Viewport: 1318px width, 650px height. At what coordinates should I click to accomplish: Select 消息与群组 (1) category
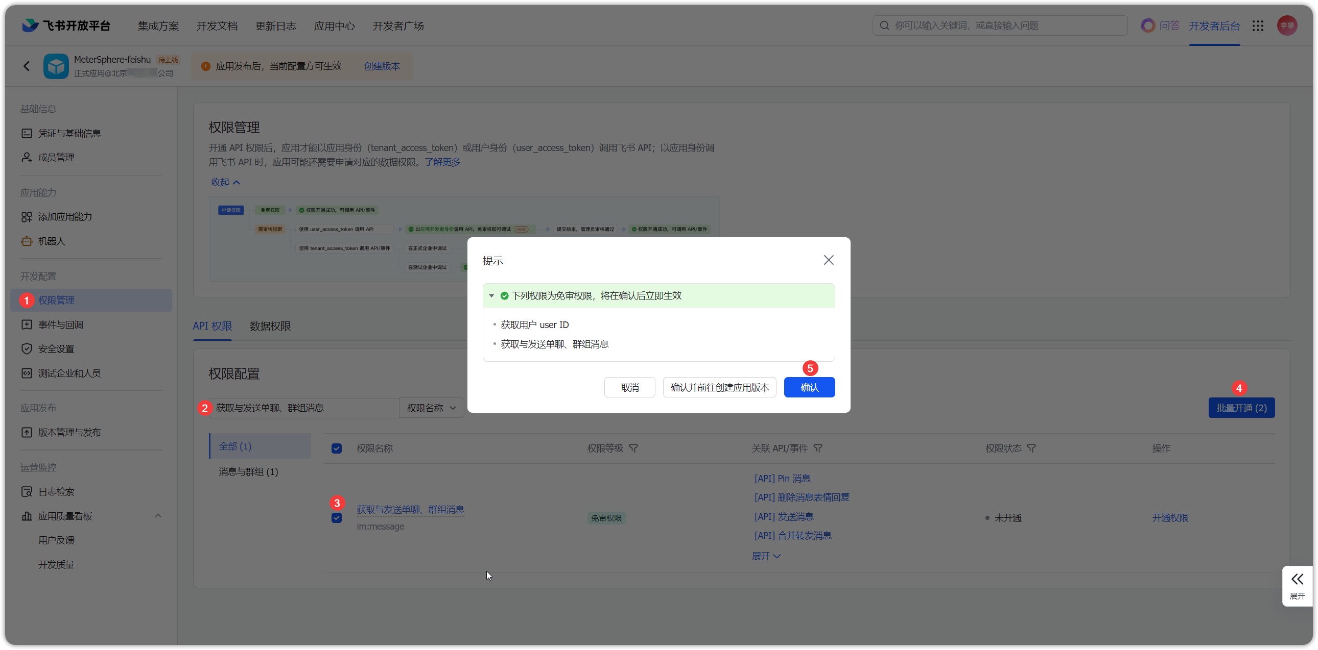[x=249, y=471]
